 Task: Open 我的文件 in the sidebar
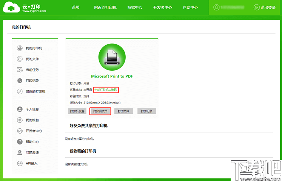click(x=32, y=59)
